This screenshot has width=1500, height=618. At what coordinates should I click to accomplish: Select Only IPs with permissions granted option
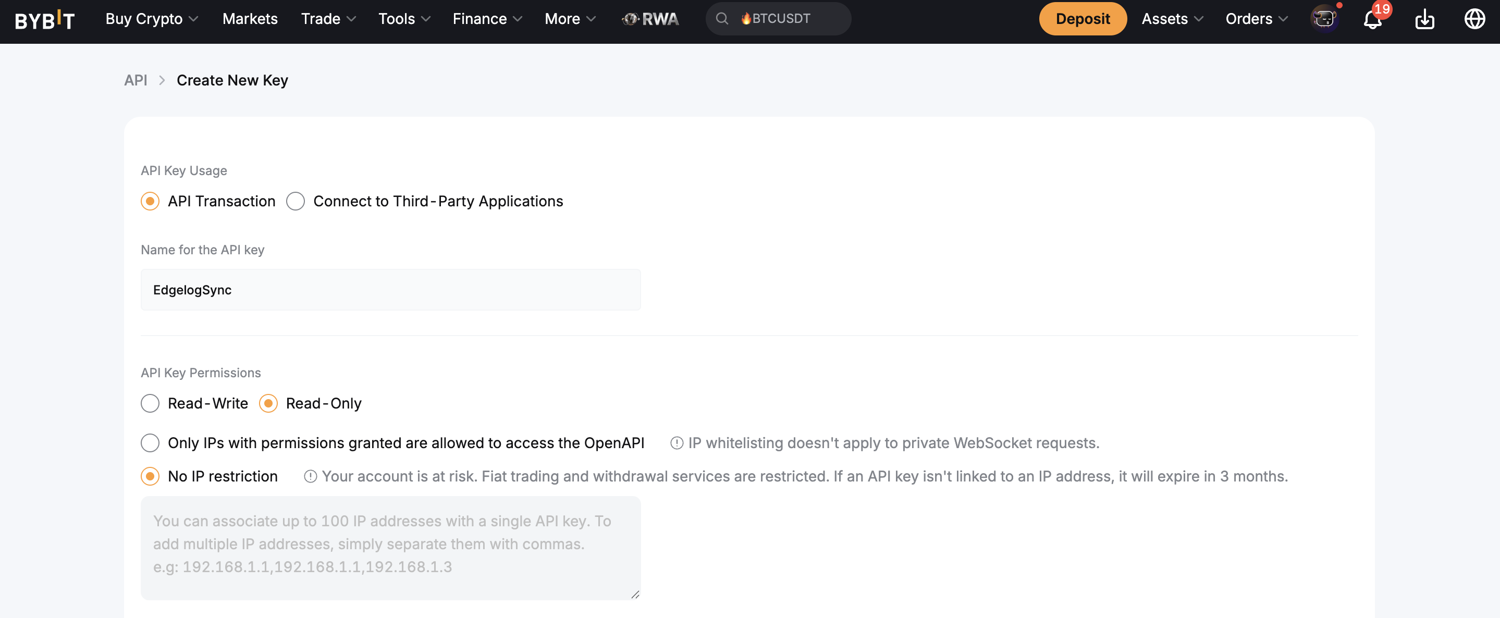coord(150,443)
